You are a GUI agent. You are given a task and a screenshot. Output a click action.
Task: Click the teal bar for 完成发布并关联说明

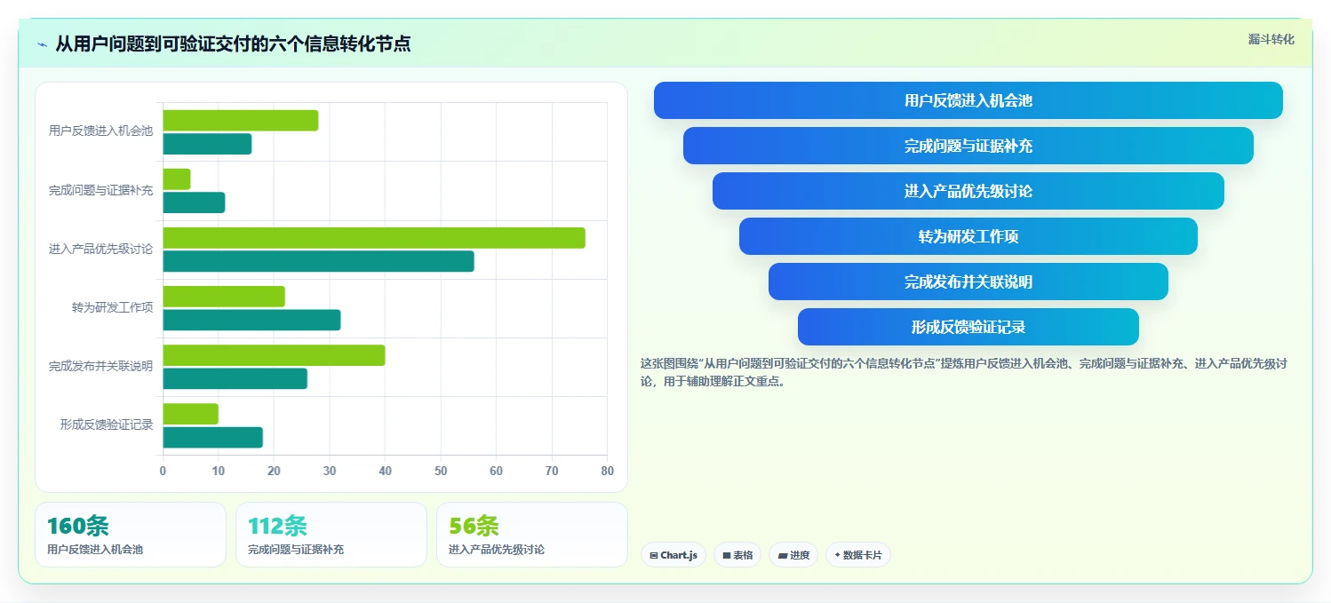pos(235,378)
